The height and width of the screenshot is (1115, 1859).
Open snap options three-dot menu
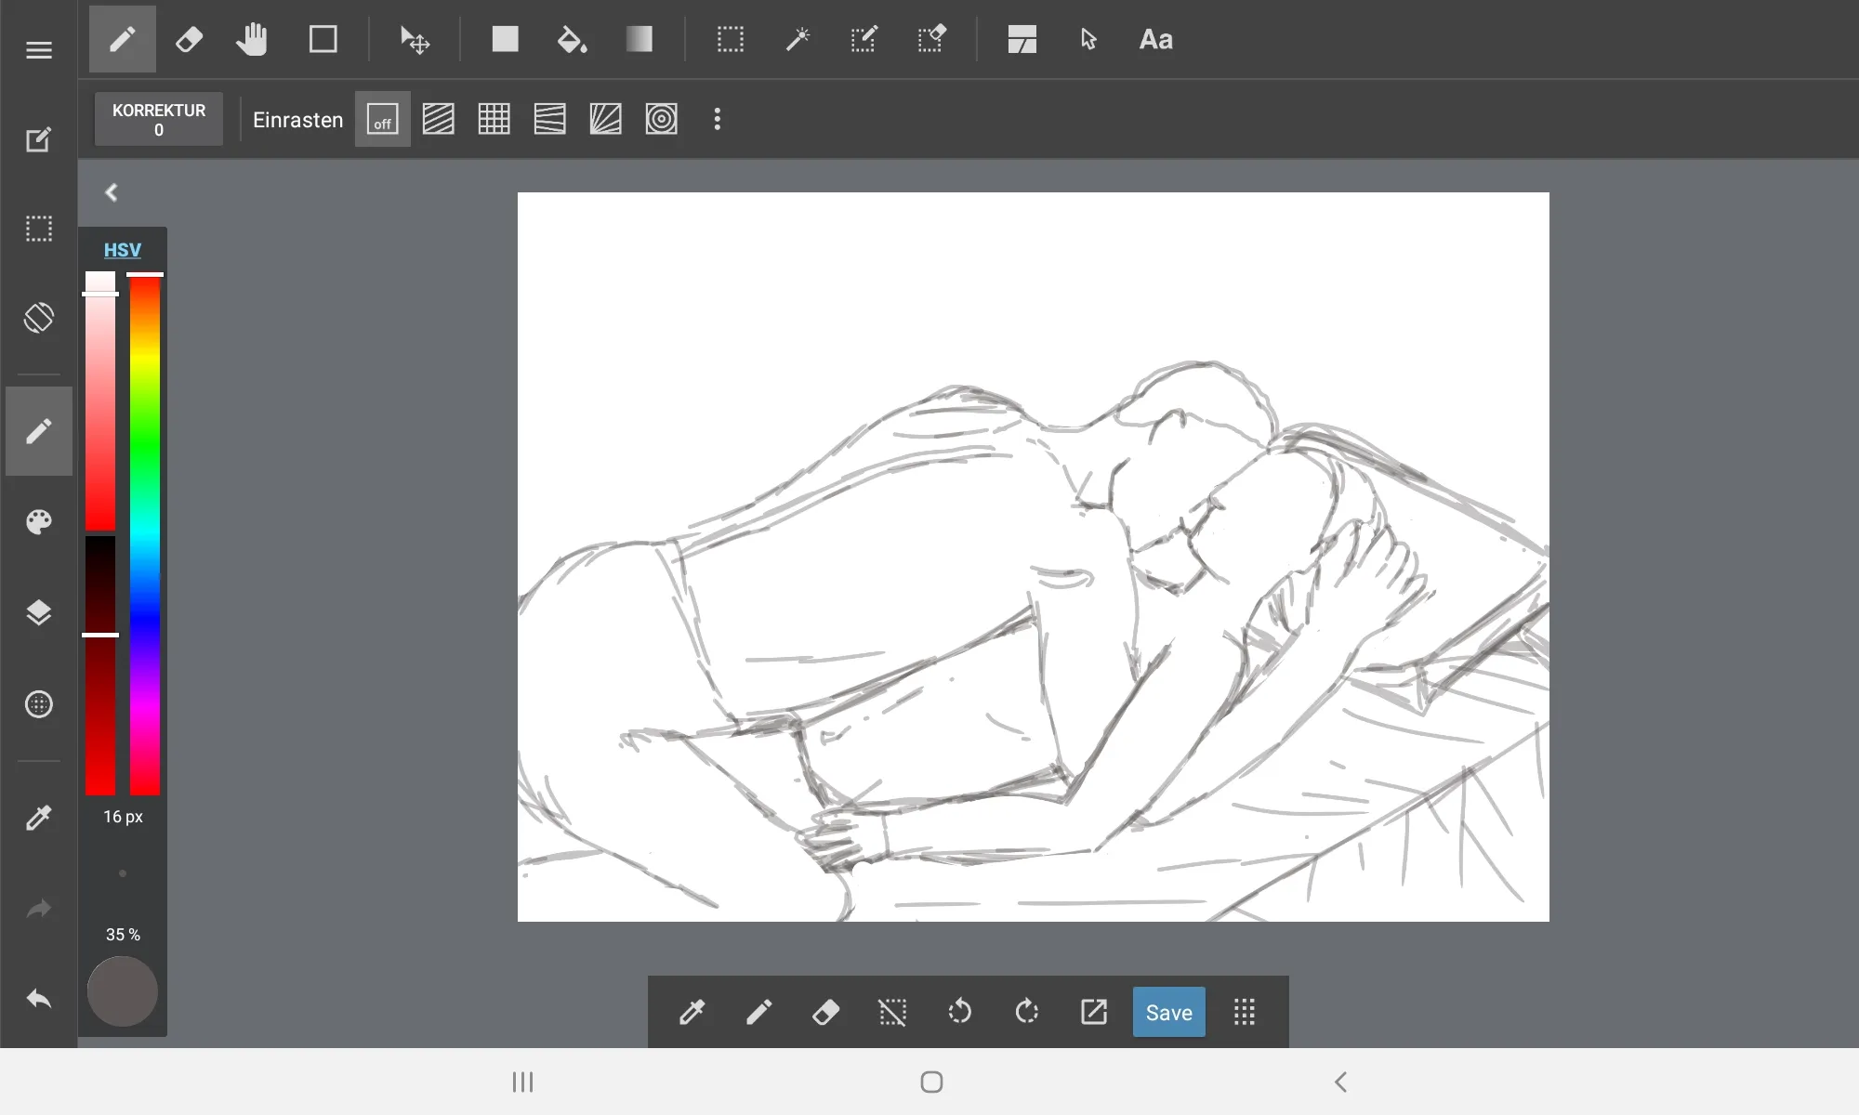717,119
